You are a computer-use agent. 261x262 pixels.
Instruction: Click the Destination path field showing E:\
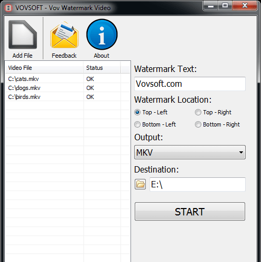tap(198, 184)
